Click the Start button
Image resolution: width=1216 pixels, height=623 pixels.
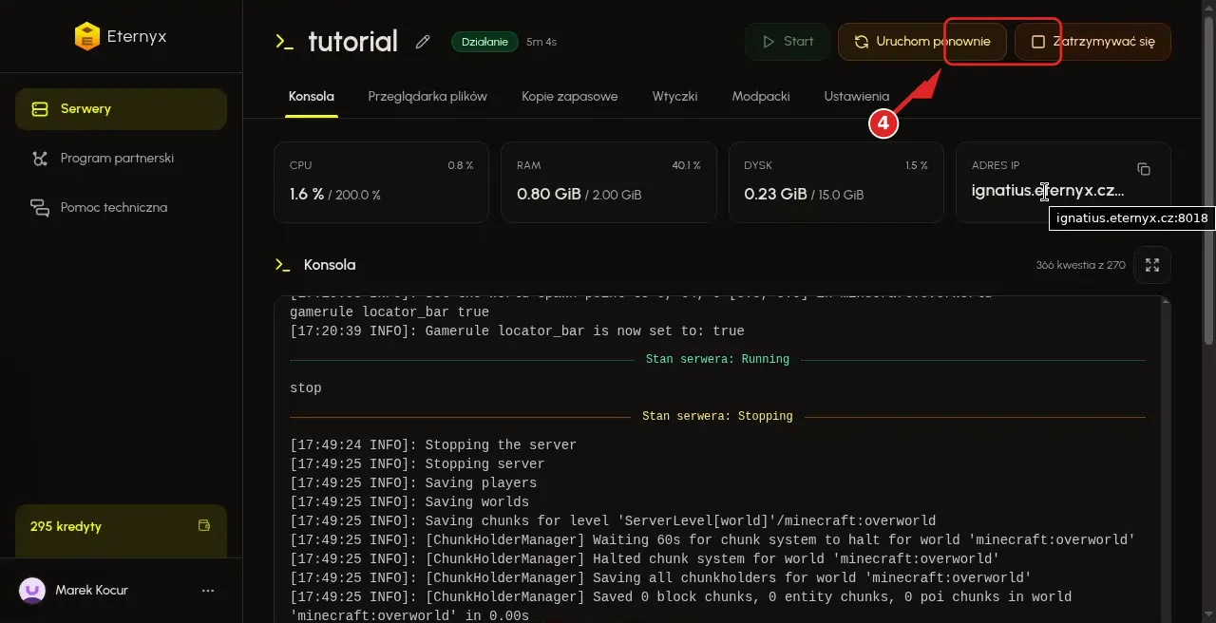[x=787, y=42]
